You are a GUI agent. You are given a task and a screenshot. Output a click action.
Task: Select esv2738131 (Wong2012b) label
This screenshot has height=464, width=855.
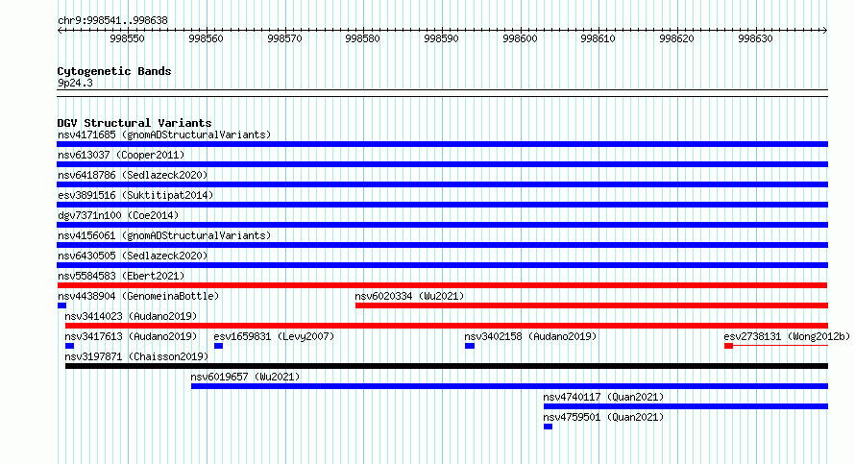coord(787,336)
